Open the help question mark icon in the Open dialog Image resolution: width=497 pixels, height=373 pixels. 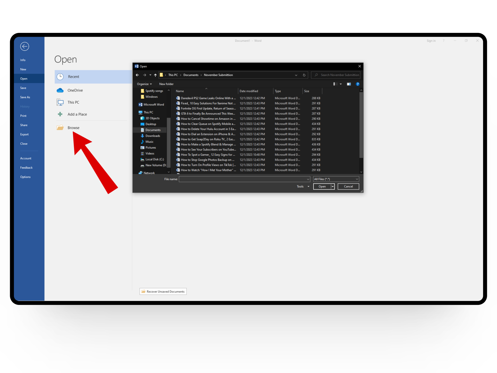358,84
